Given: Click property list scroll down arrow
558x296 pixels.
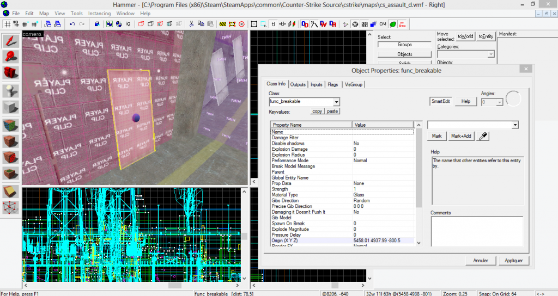Looking at the screenshot, I should coord(418,243).
